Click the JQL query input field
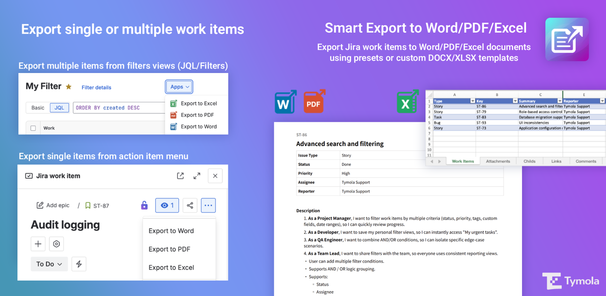This screenshot has height=296, width=606. tap(119, 108)
